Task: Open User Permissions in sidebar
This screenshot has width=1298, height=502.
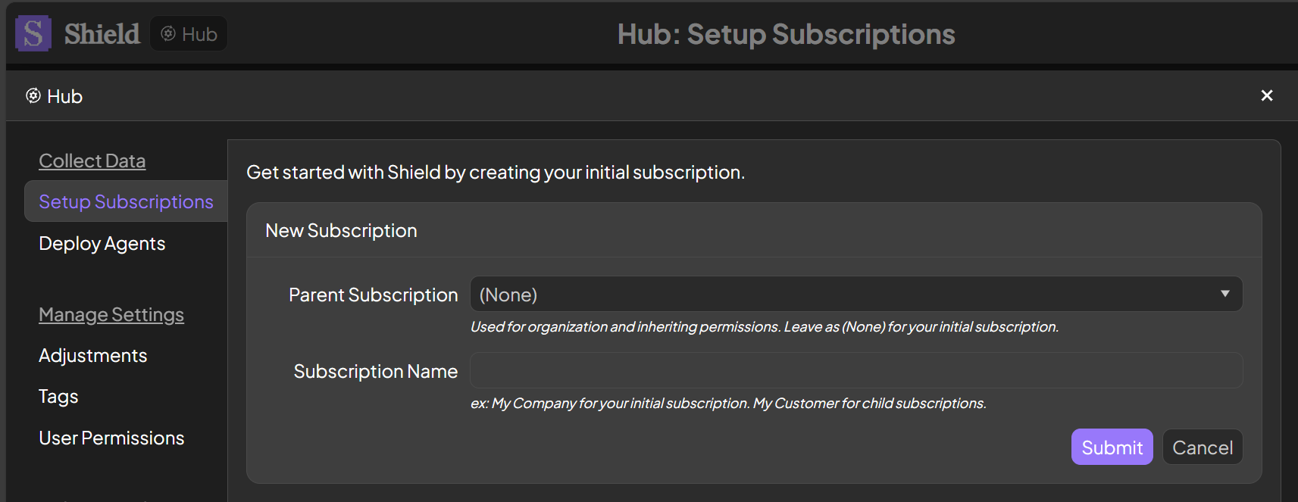Action: pos(111,438)
